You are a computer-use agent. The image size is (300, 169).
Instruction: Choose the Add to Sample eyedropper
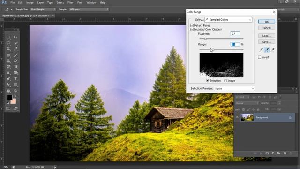pos(267,50)
